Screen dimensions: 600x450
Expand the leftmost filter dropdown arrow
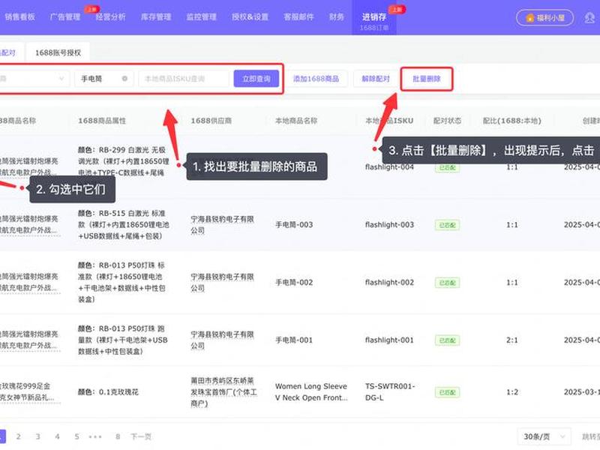pyautogui.click(x=61, y=79)
